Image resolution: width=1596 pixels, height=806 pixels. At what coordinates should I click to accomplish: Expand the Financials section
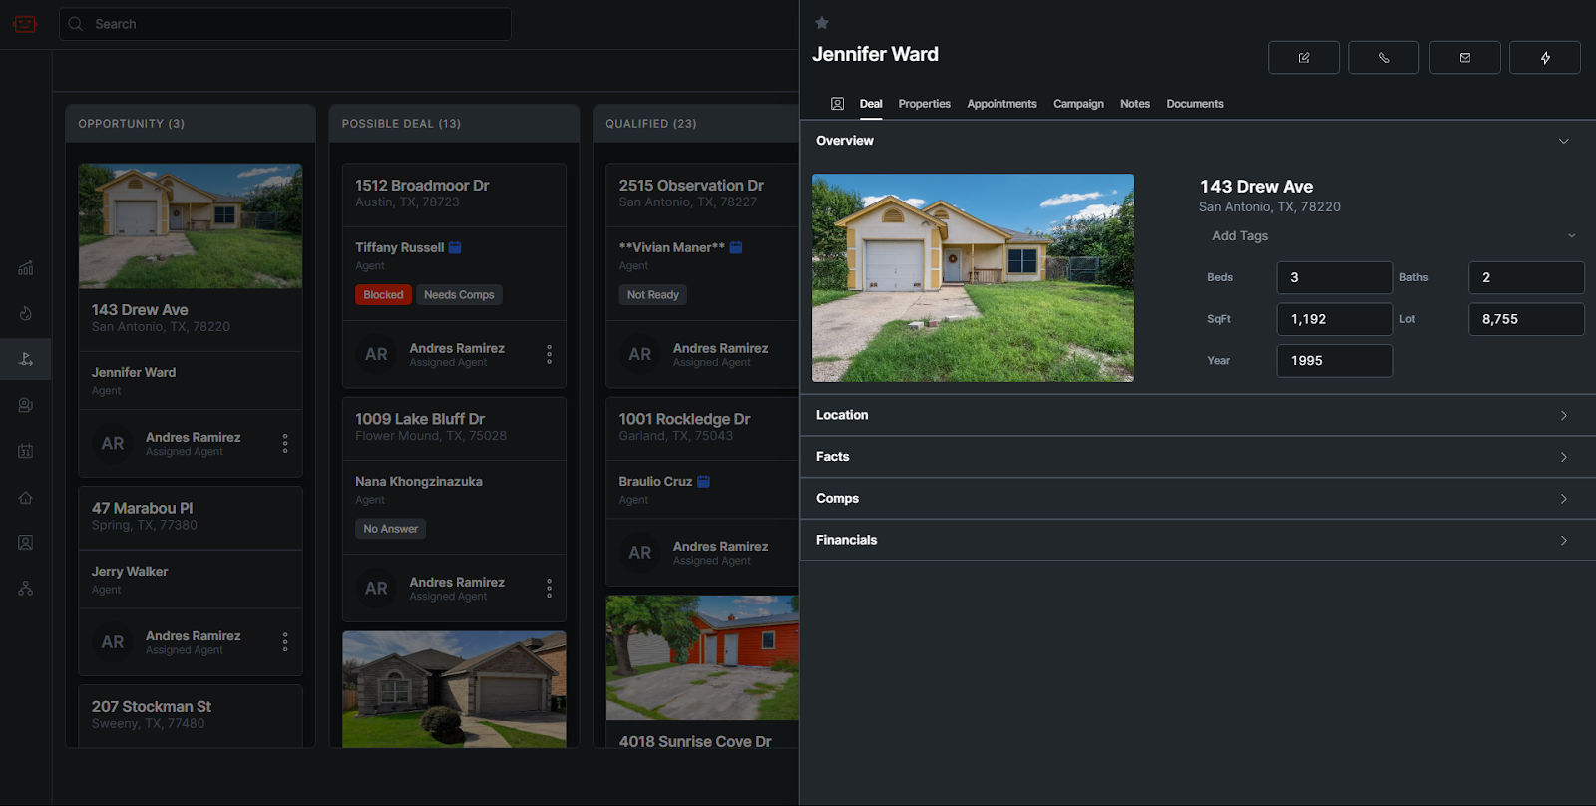point(1563,540)
